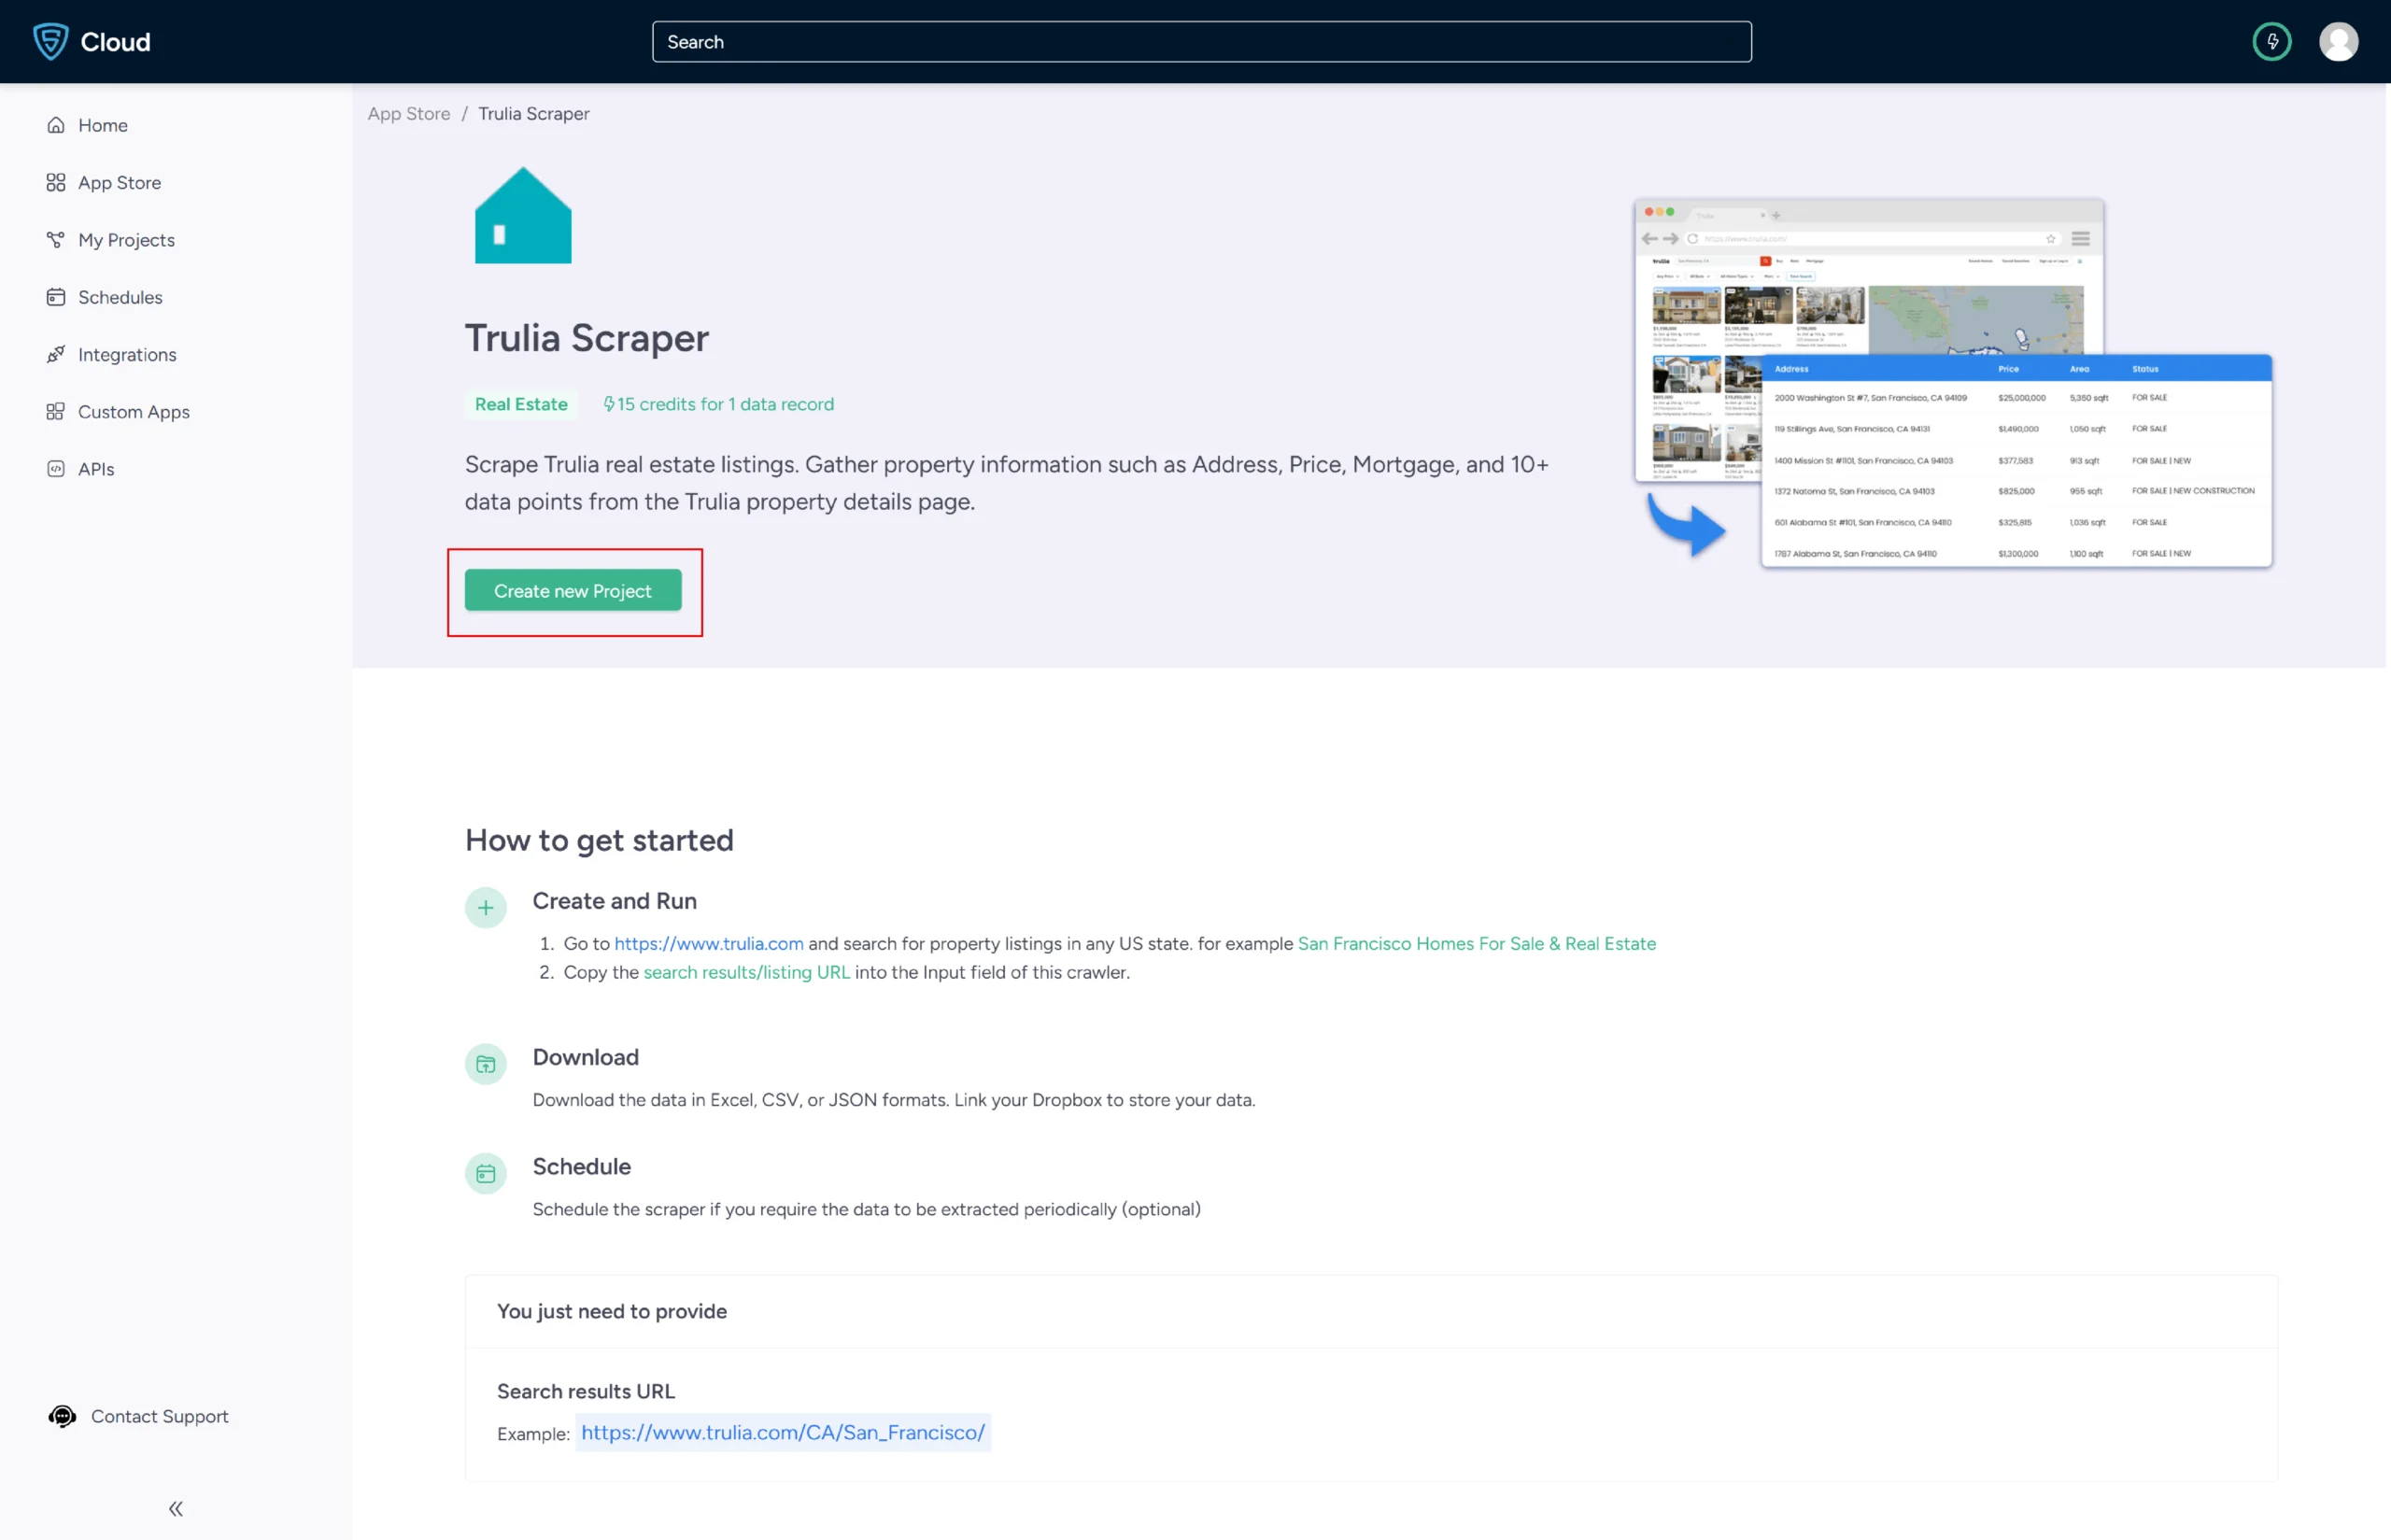The width and height of the screenshot is (2391, 1540).
Task: Click the Schedules calendar icon
Action: pos(56,297)
